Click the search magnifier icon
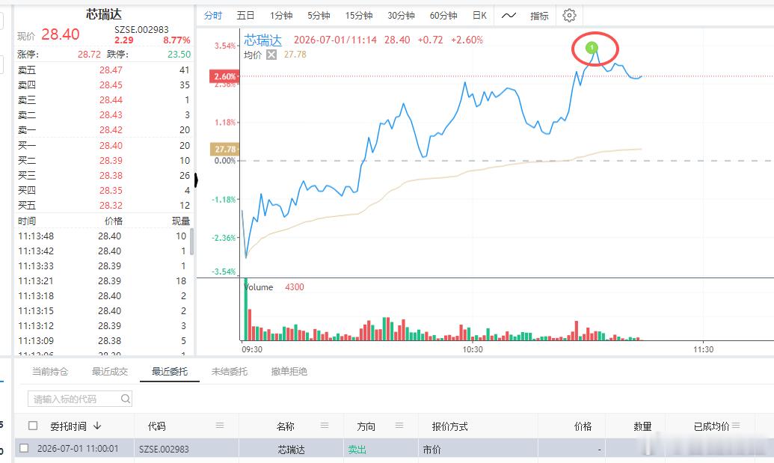The image size is (774, 463). point(126,399)
